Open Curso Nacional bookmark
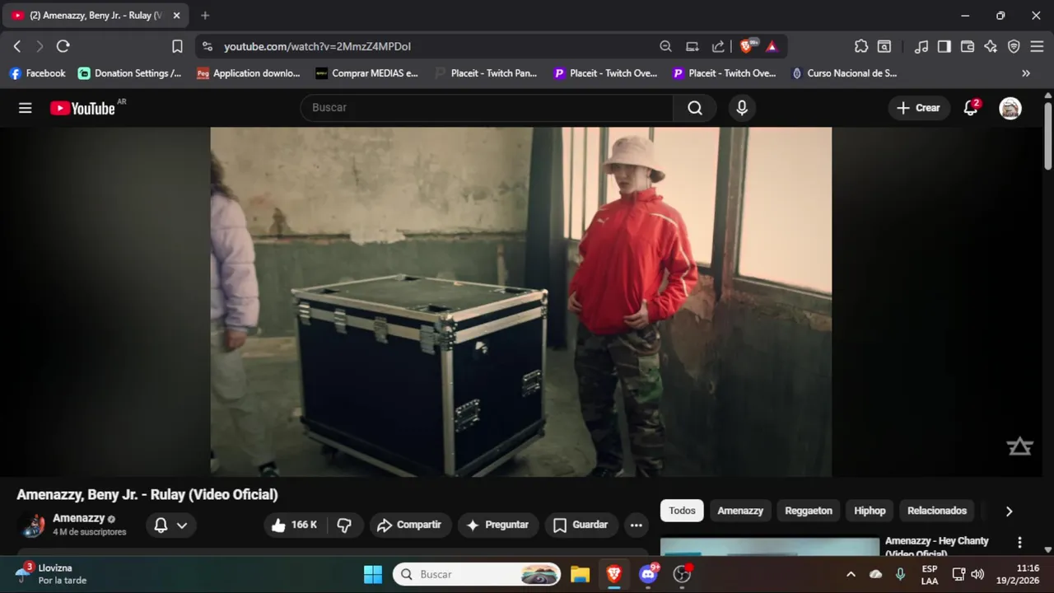1054x593 pixels. [x=844, y=73]
